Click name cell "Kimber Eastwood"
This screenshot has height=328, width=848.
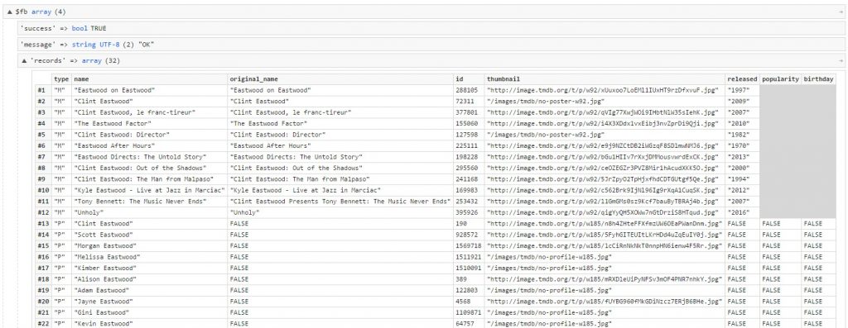tap(149, 269)
